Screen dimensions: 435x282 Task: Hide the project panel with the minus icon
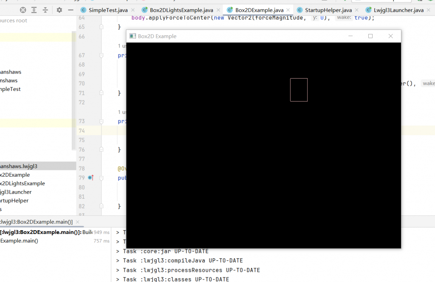(71, 10)
